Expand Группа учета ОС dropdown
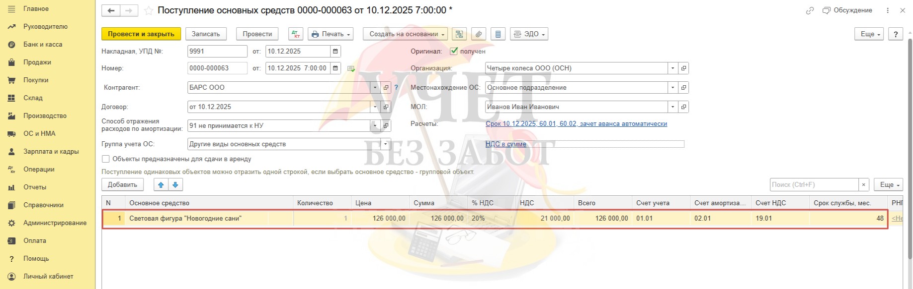 (386, 144)
